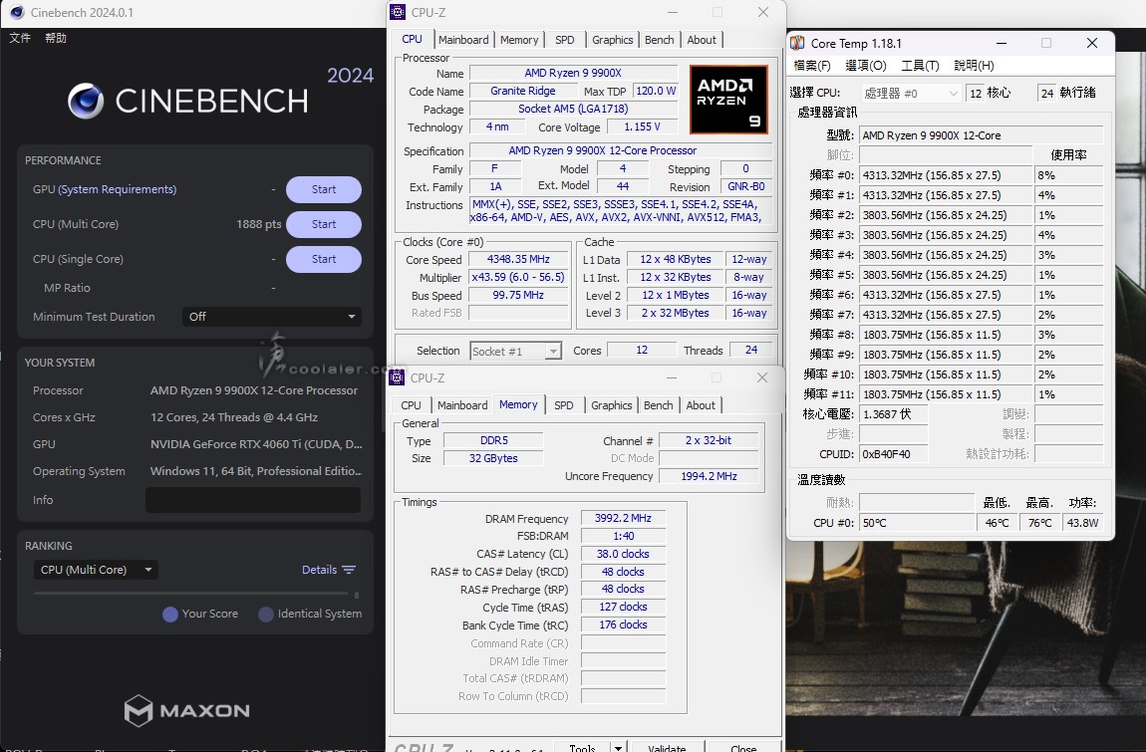This screenshot has height=752, width=1146.
Task: Switch to Memory tab in upper CPU-Z window
Action: pos(519,40)
